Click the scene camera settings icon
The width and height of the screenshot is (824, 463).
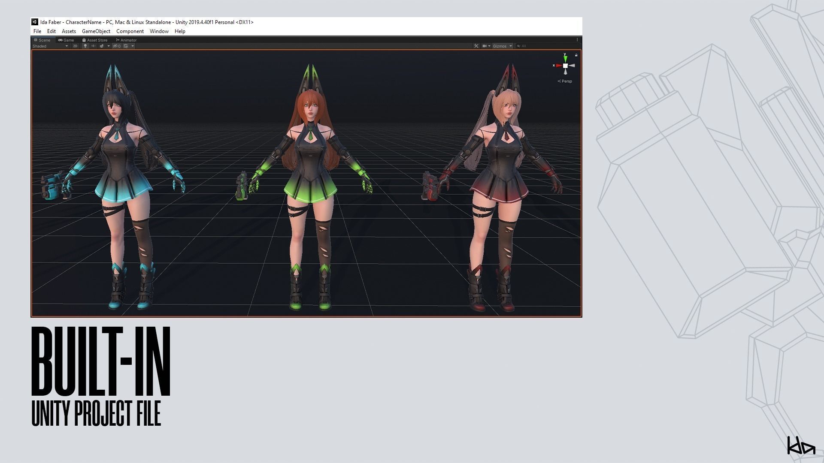(x=485, y=46)
